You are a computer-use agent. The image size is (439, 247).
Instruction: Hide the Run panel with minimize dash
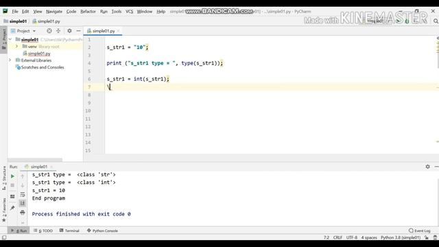(436, 167)
